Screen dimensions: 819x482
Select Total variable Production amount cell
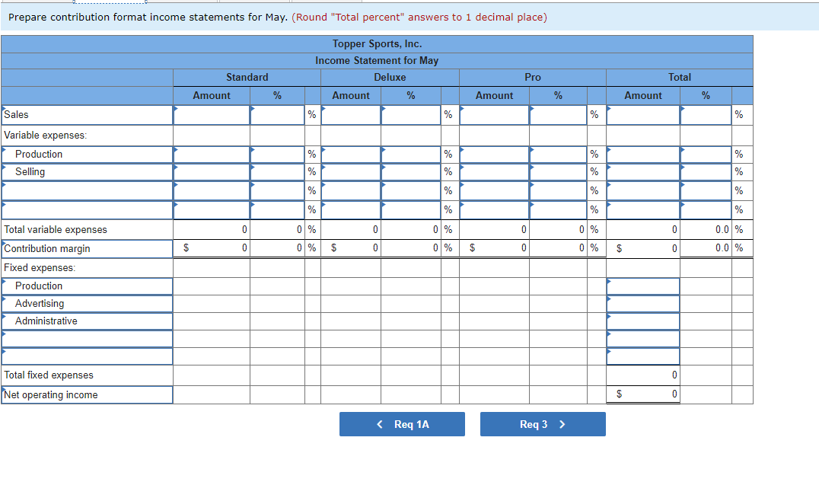643,155
